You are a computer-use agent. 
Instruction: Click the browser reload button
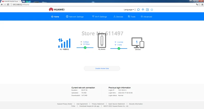pyautogui.click(x=8, y=5)
